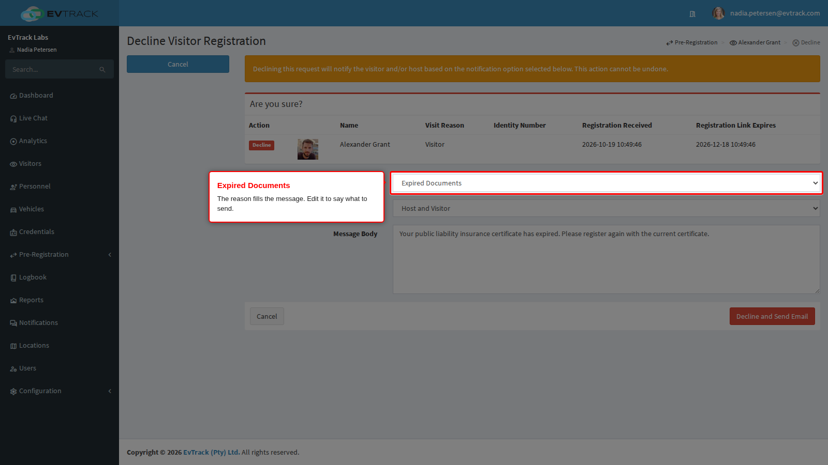Click the grey Cancel button at bottom

(x=267, y=316)
